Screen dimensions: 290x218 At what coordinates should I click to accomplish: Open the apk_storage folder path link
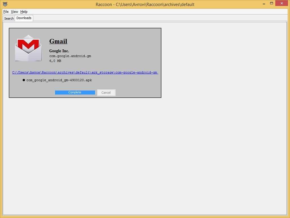tap(85, 72)
